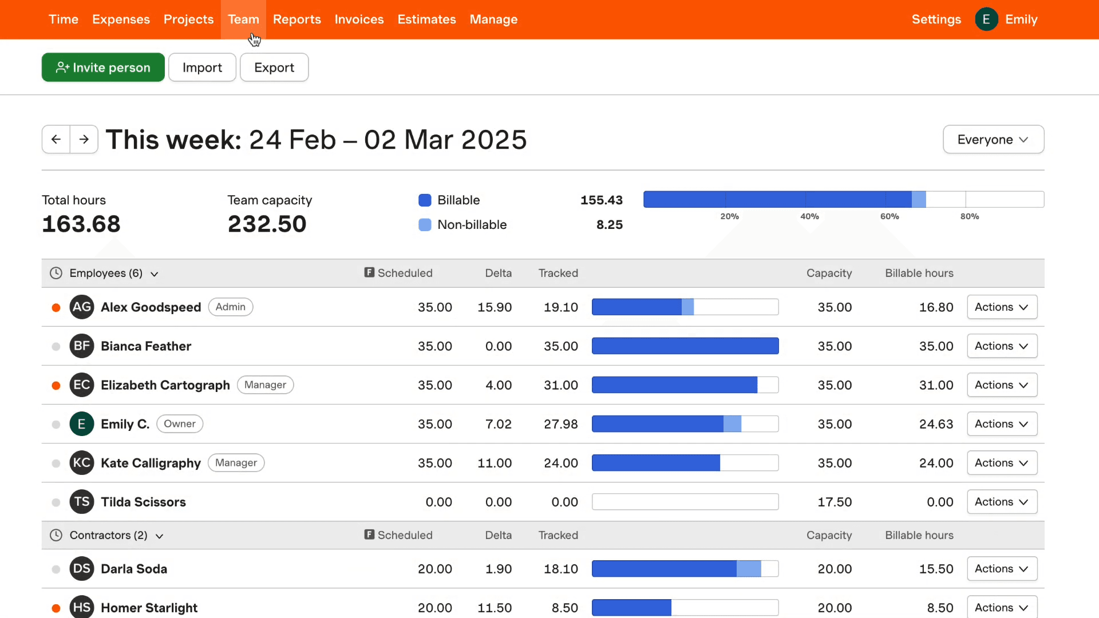
Task: Open Actions menu for Bianca Feather
Action: click(x=1002, y=346)
